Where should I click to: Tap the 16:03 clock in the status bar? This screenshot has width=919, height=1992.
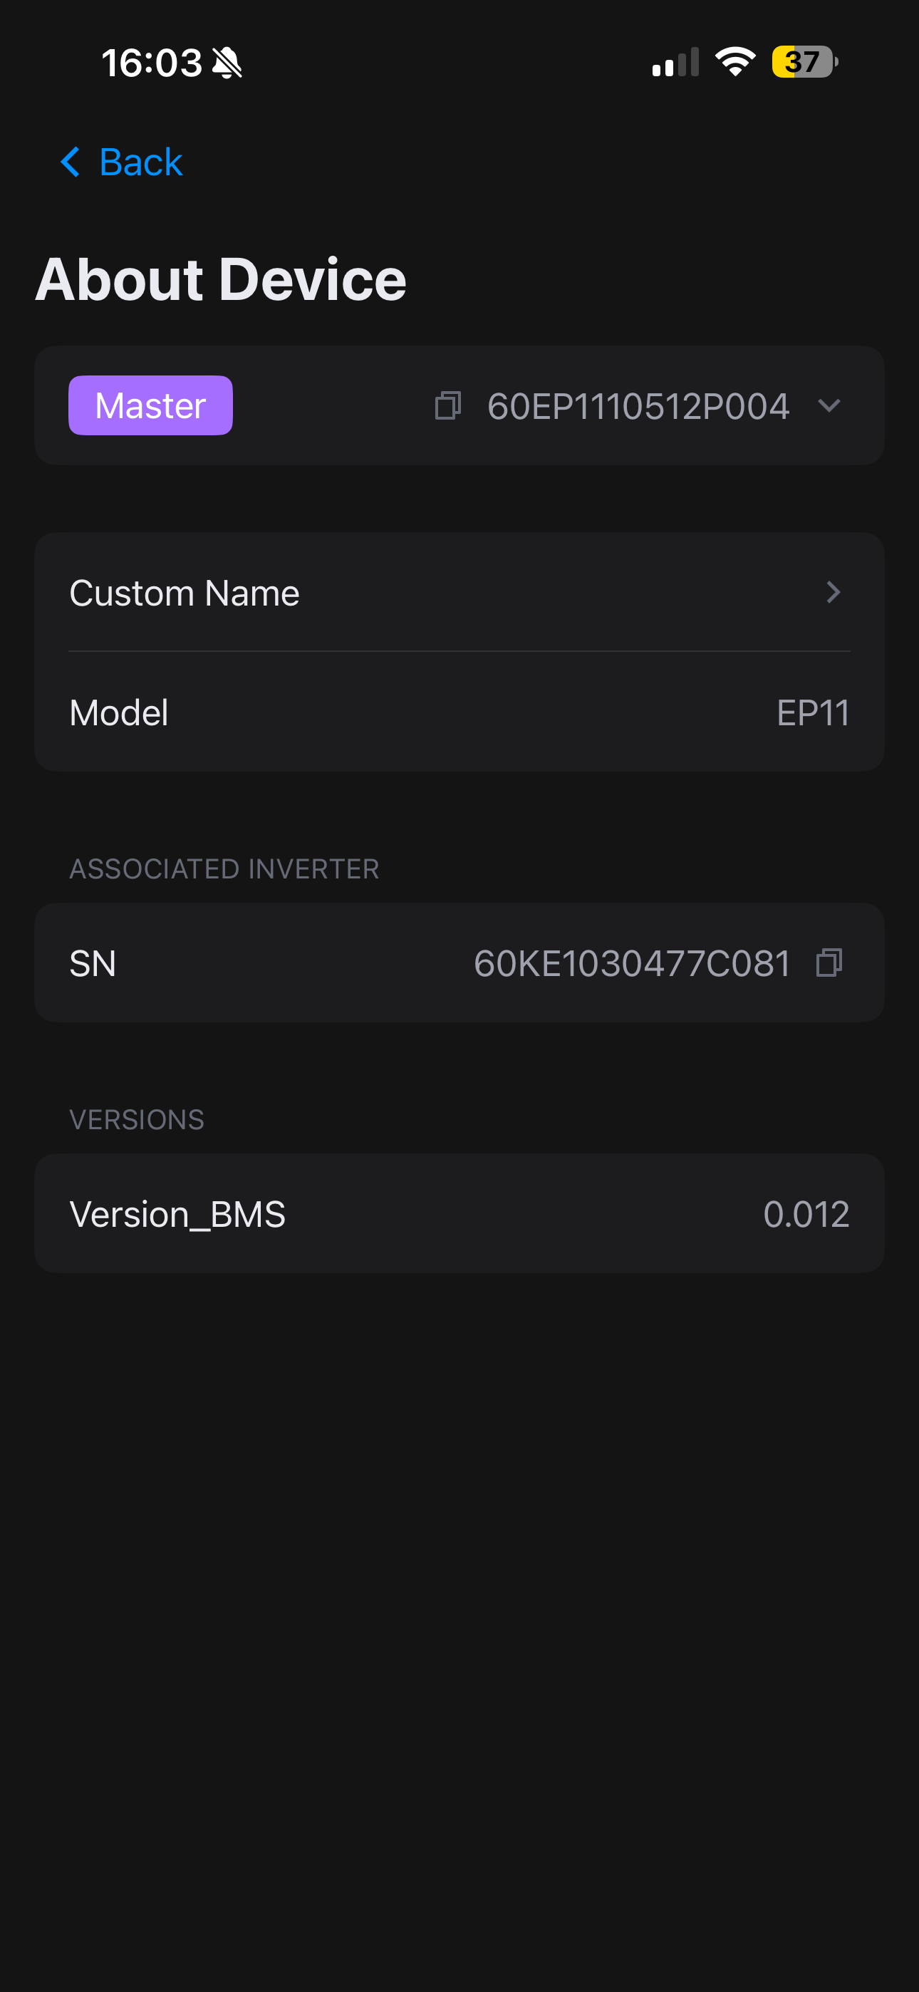pyautogui.click(x=152, y=63)
